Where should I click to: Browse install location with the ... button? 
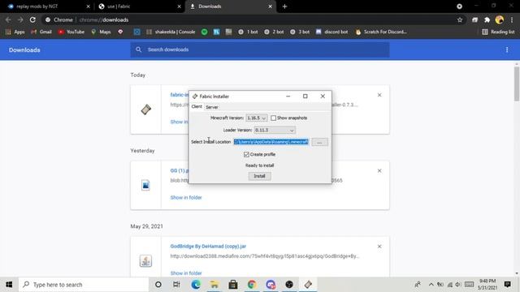point(319,142)
